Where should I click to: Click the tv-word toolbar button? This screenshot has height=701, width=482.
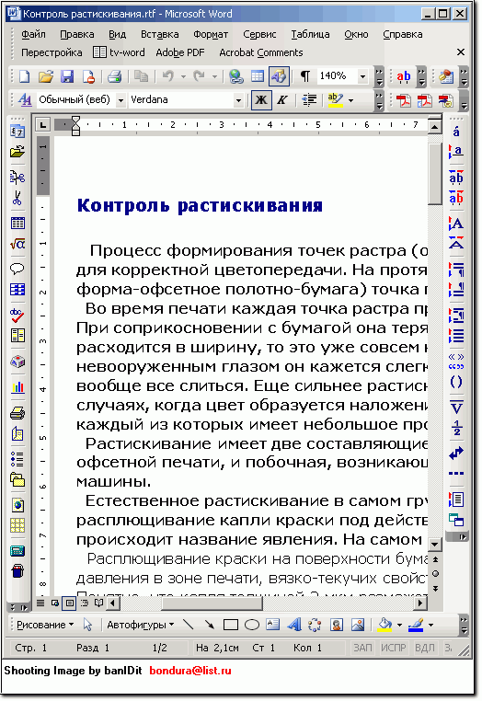119,52
